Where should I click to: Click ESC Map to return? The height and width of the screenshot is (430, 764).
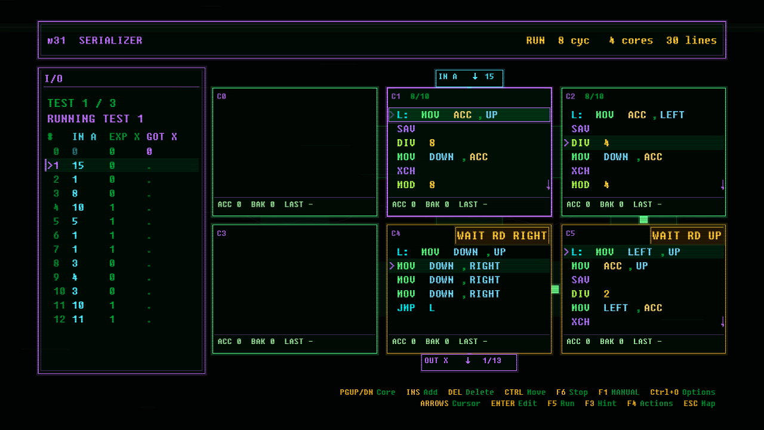point(700,404)
